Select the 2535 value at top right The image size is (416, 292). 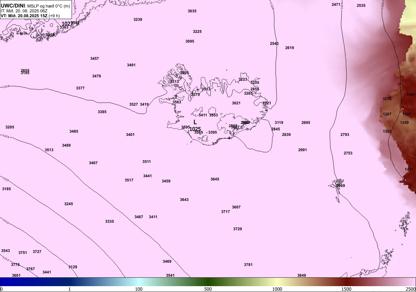[361, 6]
